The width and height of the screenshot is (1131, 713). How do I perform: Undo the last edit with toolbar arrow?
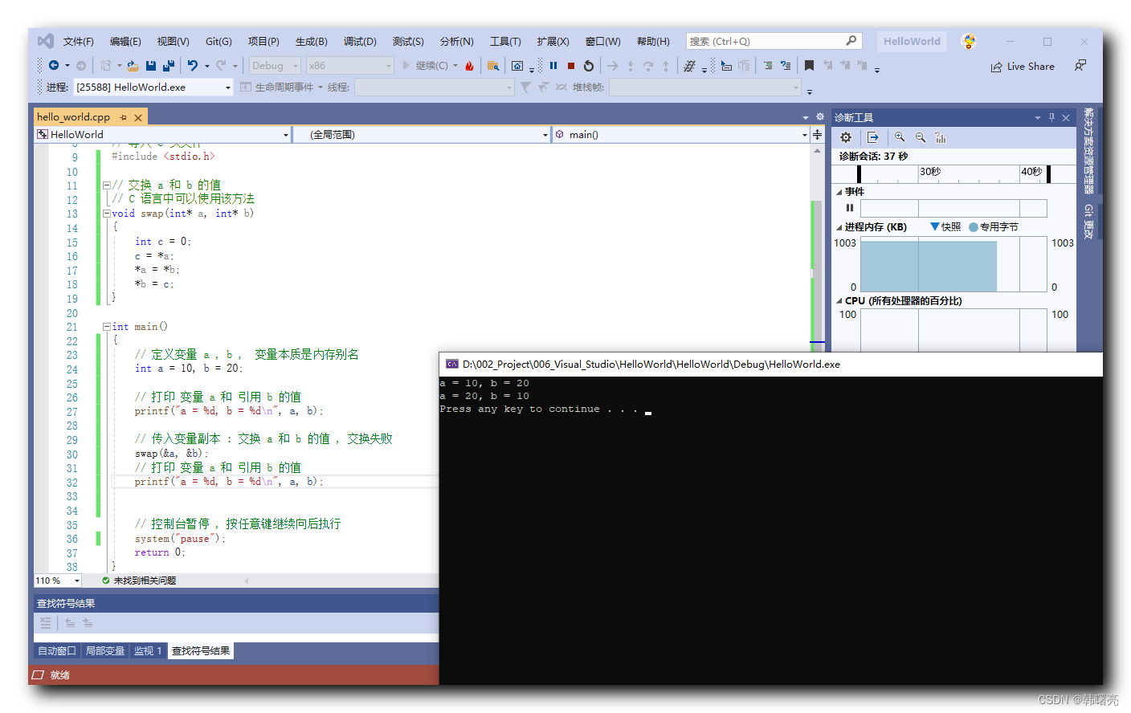(x=193, y=66)
